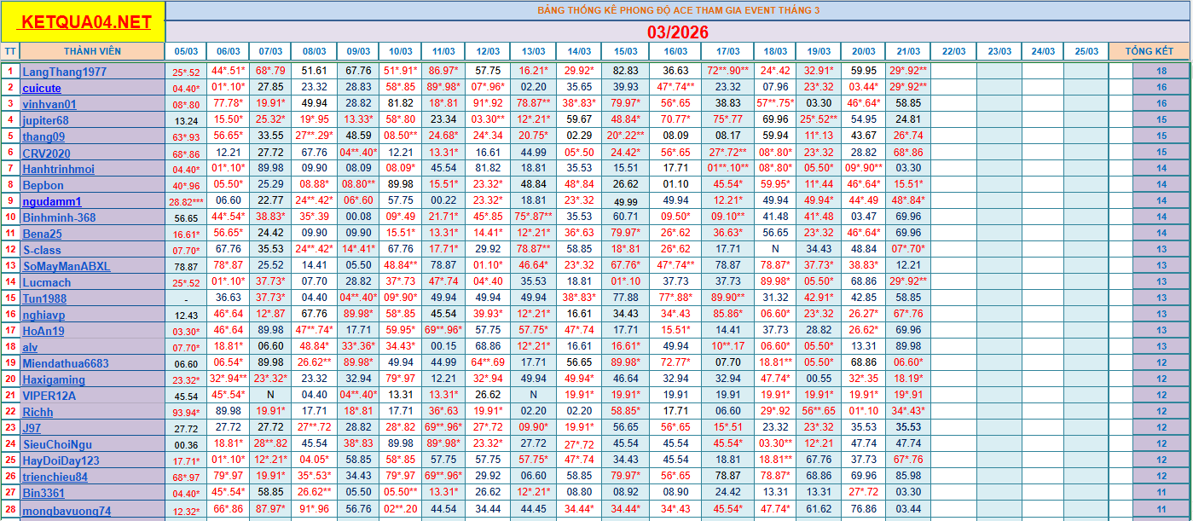Open member Hanhtrinhmoi's link
This screenshot has height=521, width=1193.
click(58, 170)
